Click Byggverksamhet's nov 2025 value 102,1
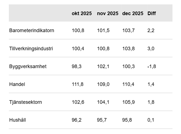The height and width of the screenshot is (134, 181). coord(103,66)
